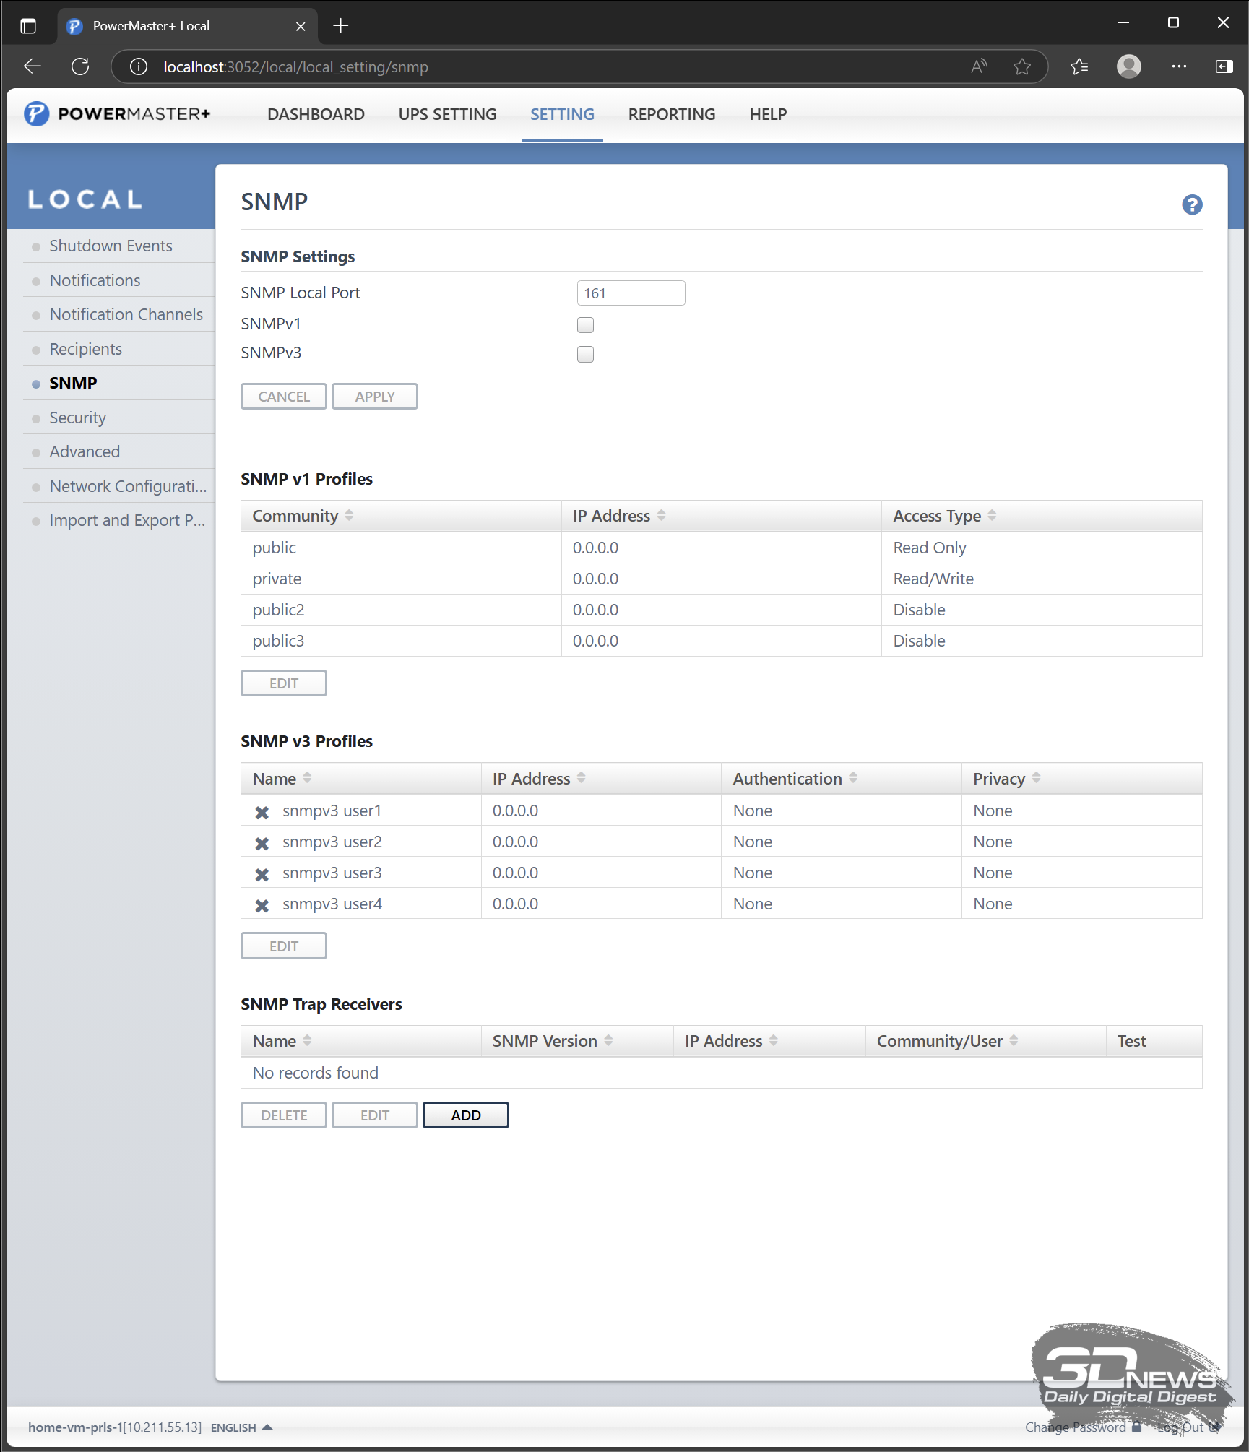This screenshot has width=1249, height=1452.
Task: Open the REPORTING menu
Action: (x=672, y=114)
